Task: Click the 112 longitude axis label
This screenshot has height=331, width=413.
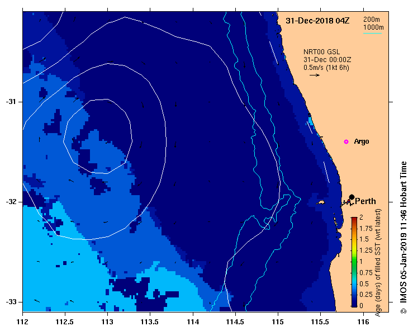Action: coord(22,322)
